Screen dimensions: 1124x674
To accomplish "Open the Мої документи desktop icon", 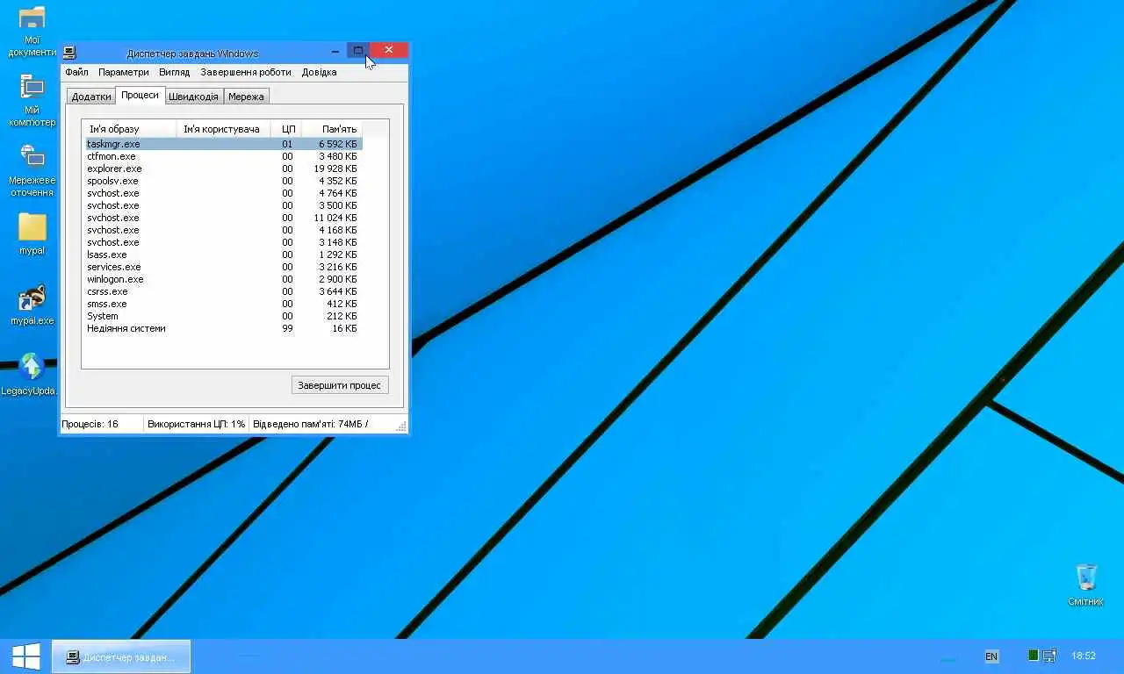I will (32, 32).
